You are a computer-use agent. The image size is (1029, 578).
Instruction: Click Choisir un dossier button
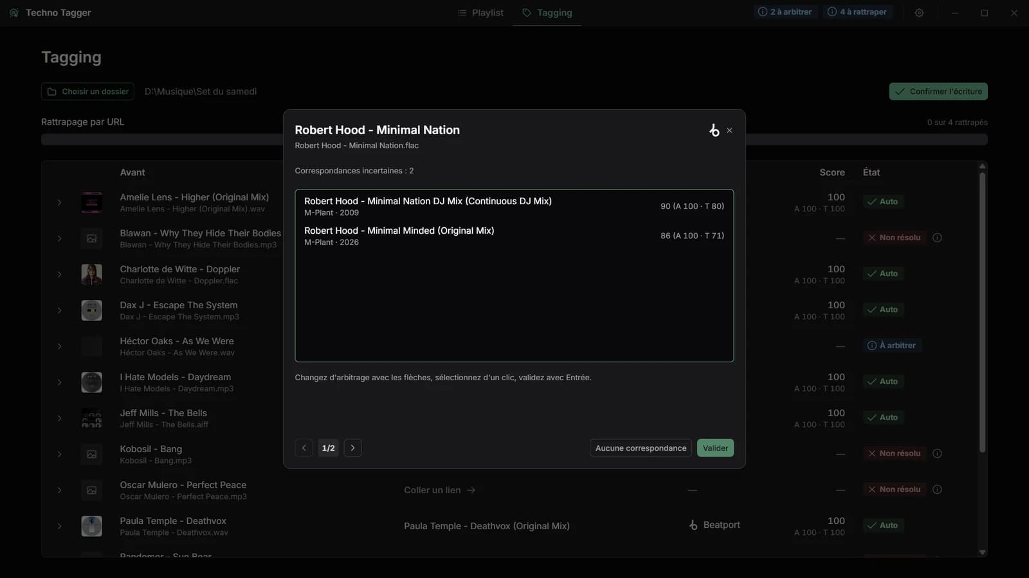click(x=87, y=91)
